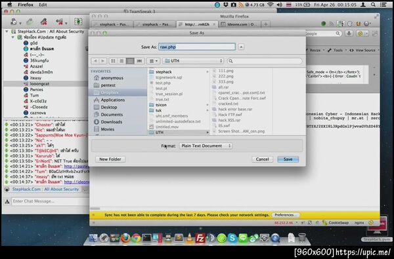Go back in the file dialog
Viewport: 394px width, 259px height.
click(x=95, y=61)
